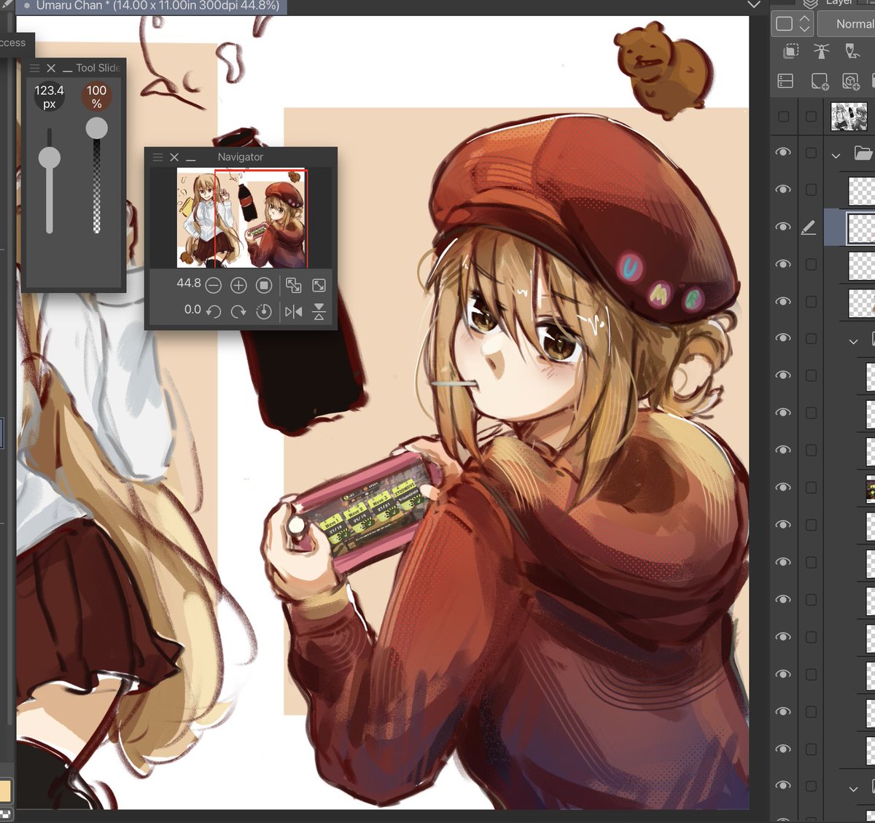This screenshot has height=823, width=875.
Task: Click the Tool Slider panel title
Action: coord(98,68)
